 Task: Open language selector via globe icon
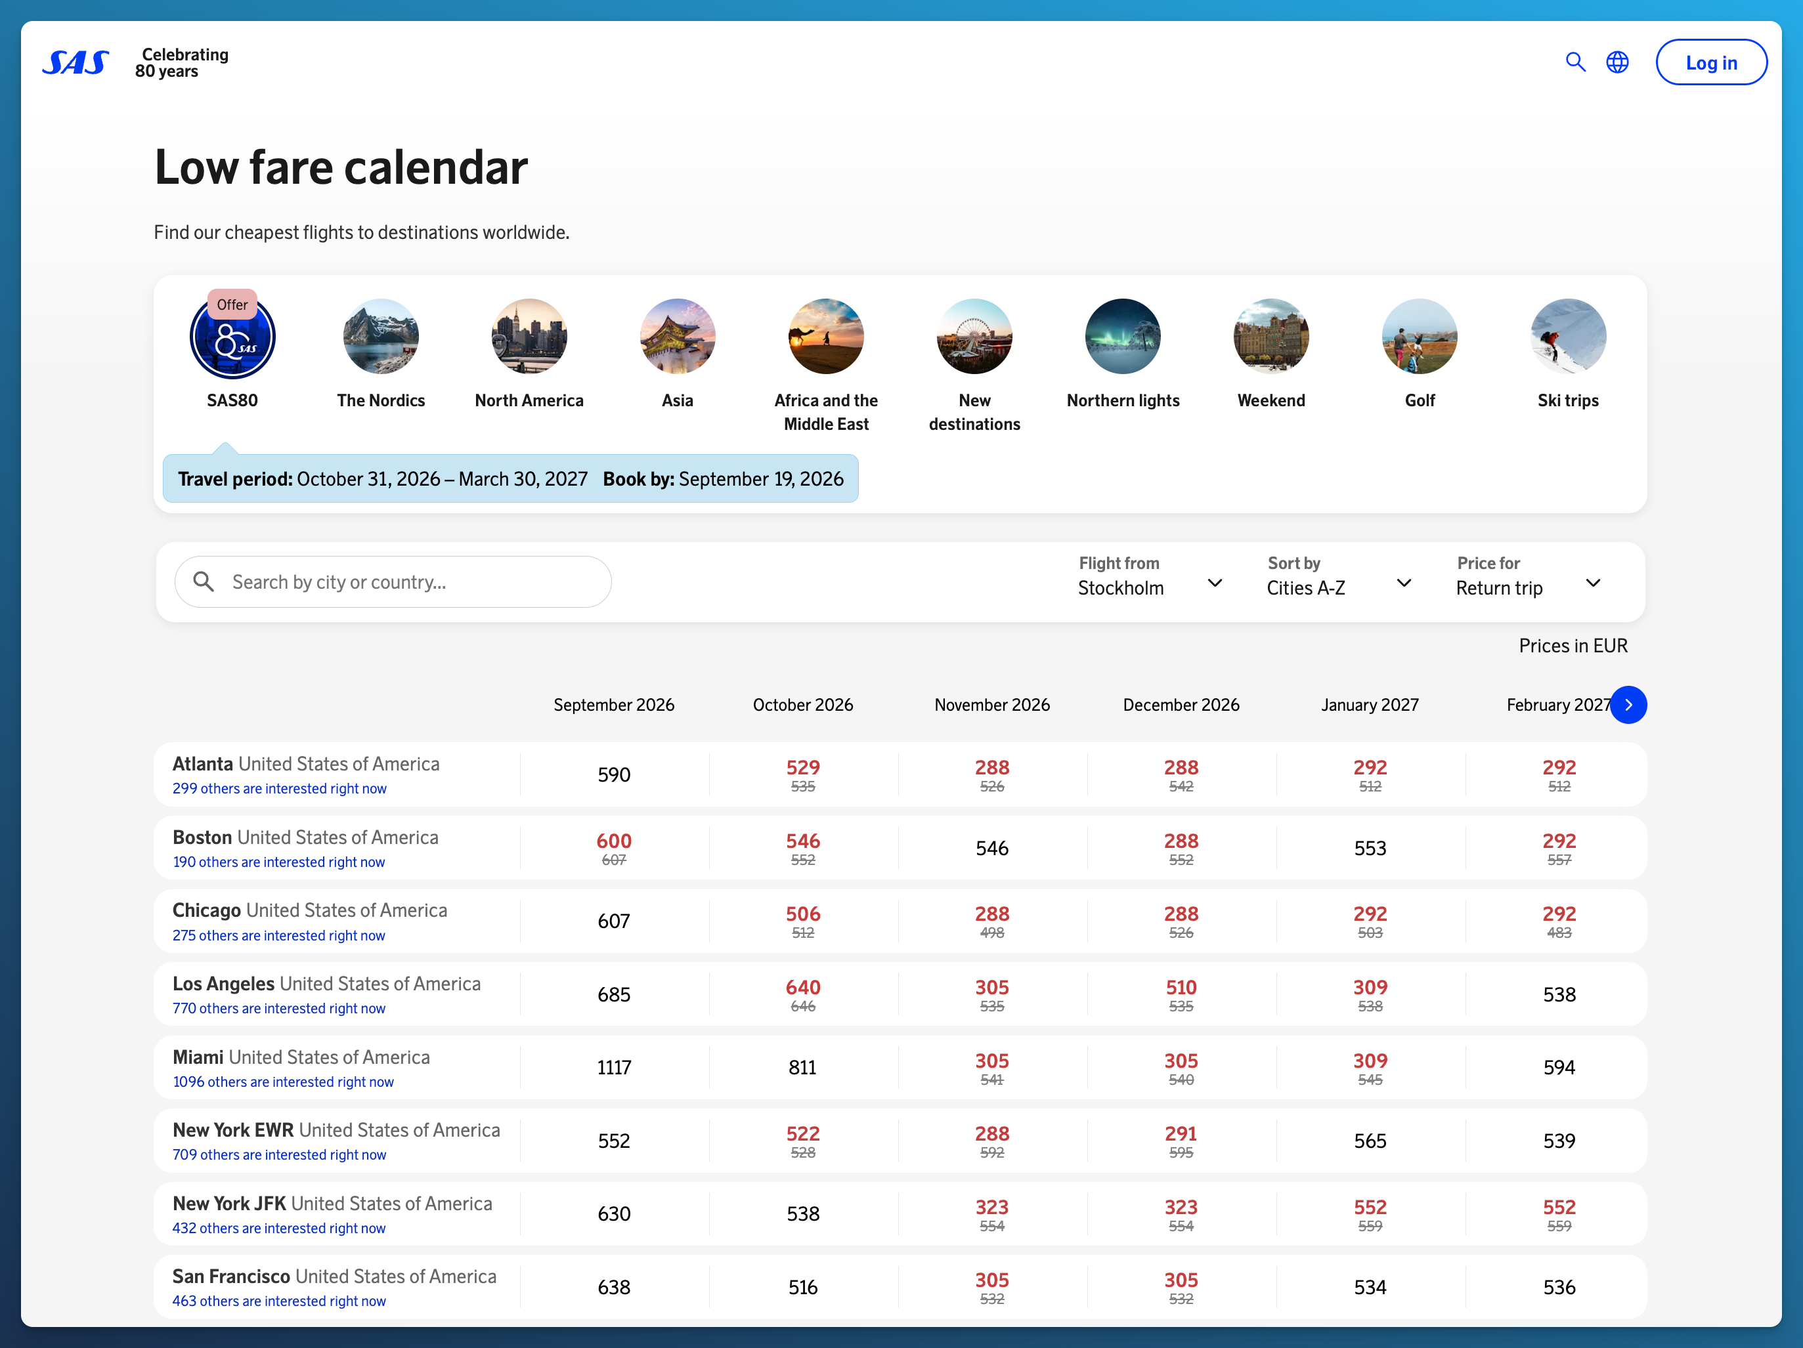(1617, 62)
